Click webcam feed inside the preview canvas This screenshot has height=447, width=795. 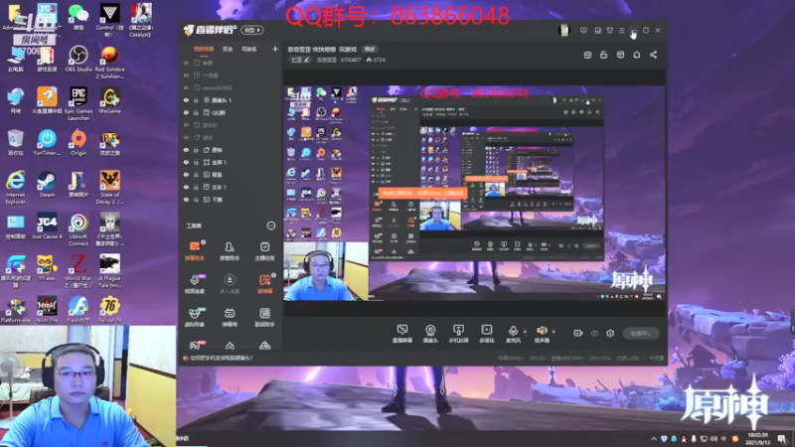pyautogui.click(x=326, y=271)
